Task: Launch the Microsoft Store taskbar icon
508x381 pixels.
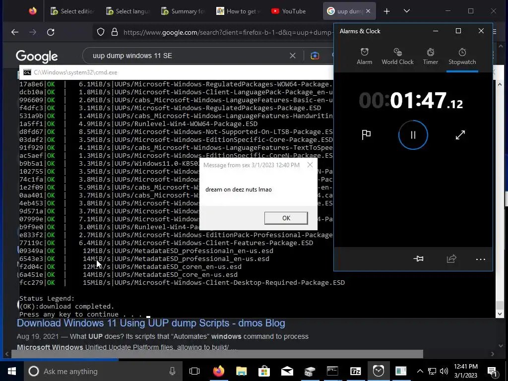Action: [x=264, y=371]
